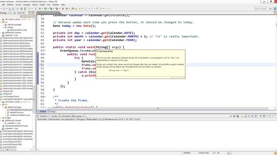
Task: Click the Save All toolbar icon
Action: click(13, 9)
